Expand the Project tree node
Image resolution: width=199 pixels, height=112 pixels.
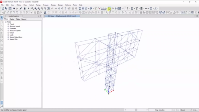(x=8, y=24)
